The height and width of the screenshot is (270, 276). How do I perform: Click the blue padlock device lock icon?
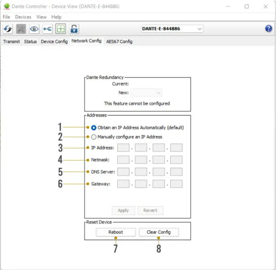tap(74, 29)
